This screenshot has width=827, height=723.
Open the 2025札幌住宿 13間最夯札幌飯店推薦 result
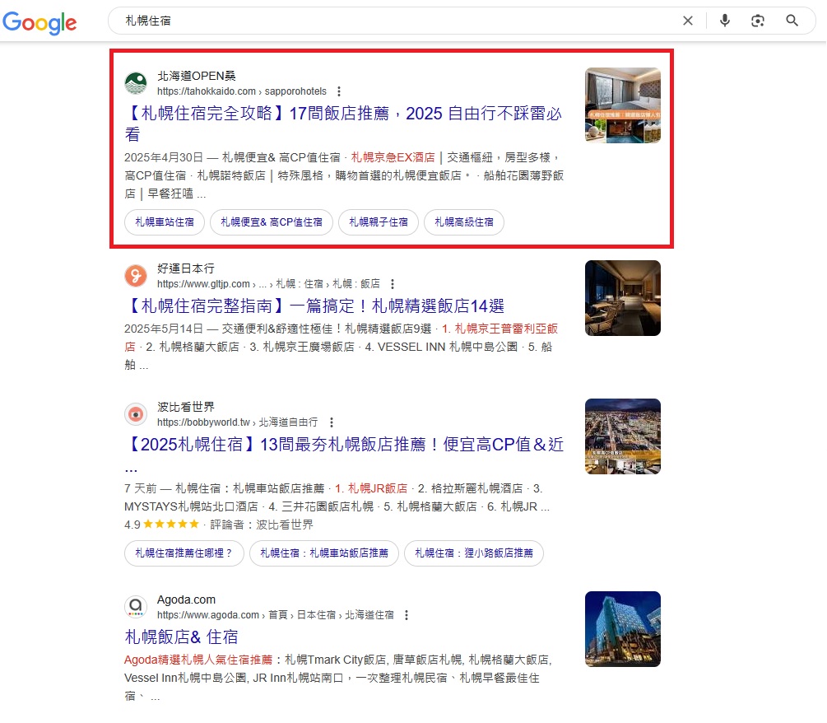[x=345, y=454]
